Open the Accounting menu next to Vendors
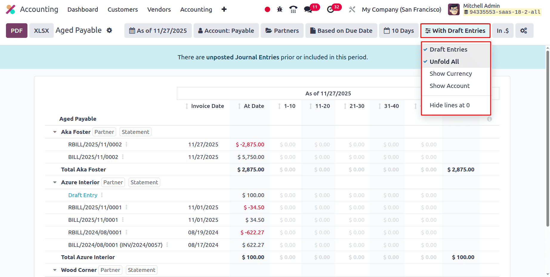Image resolution: width=550 pixels, height=277 pixels. pos(196,10)
